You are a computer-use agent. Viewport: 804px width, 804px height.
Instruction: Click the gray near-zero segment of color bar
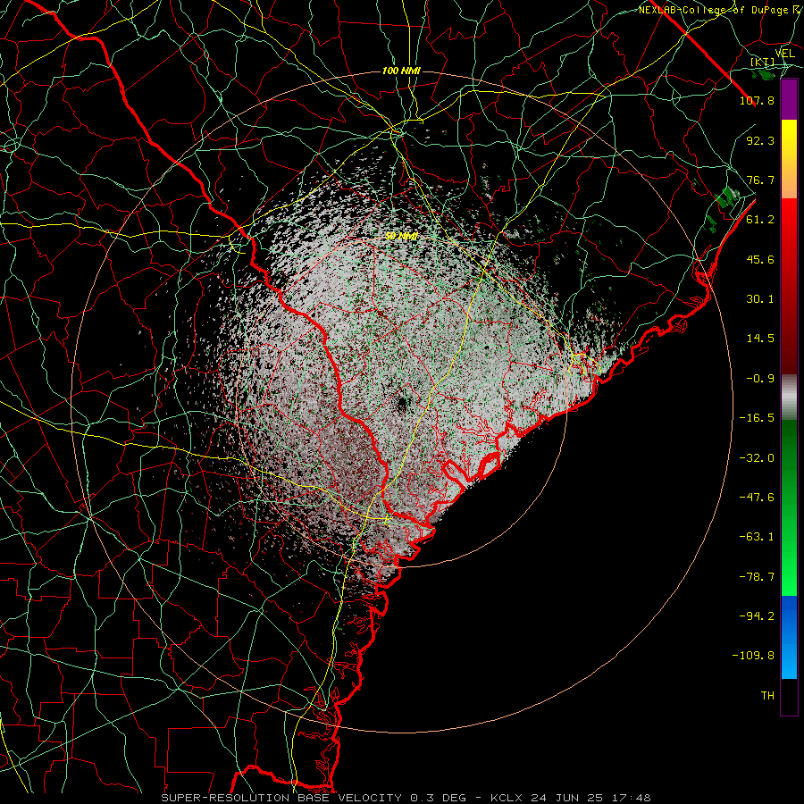[789, 397]
